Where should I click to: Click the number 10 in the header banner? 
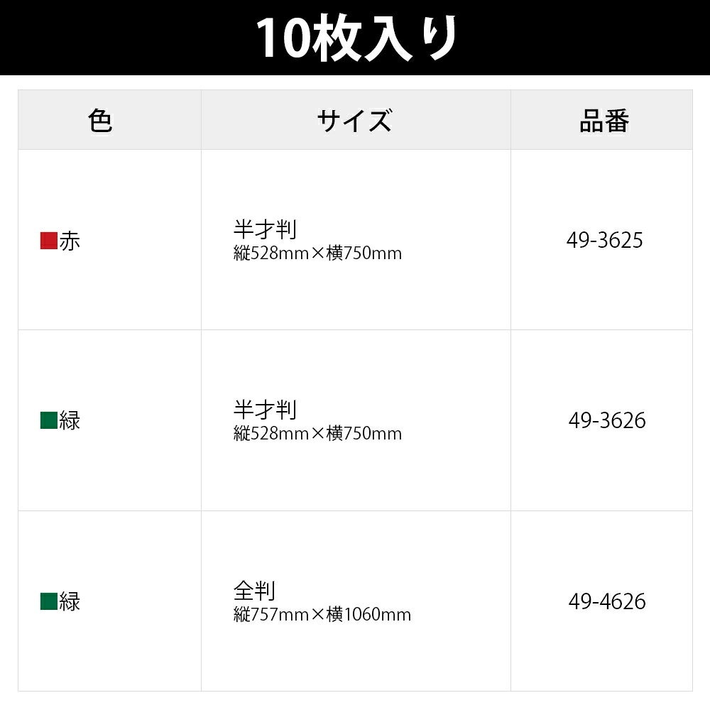click(286, 39)
